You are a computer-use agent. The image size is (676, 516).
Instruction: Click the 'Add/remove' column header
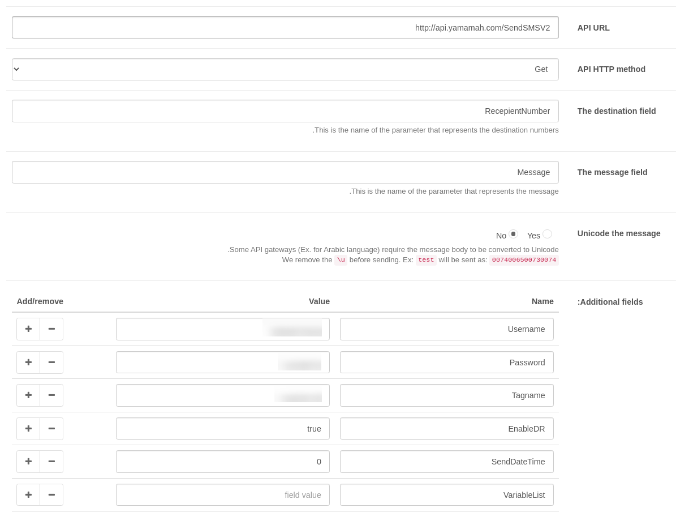pyautogui.click(x=40, y=301)
